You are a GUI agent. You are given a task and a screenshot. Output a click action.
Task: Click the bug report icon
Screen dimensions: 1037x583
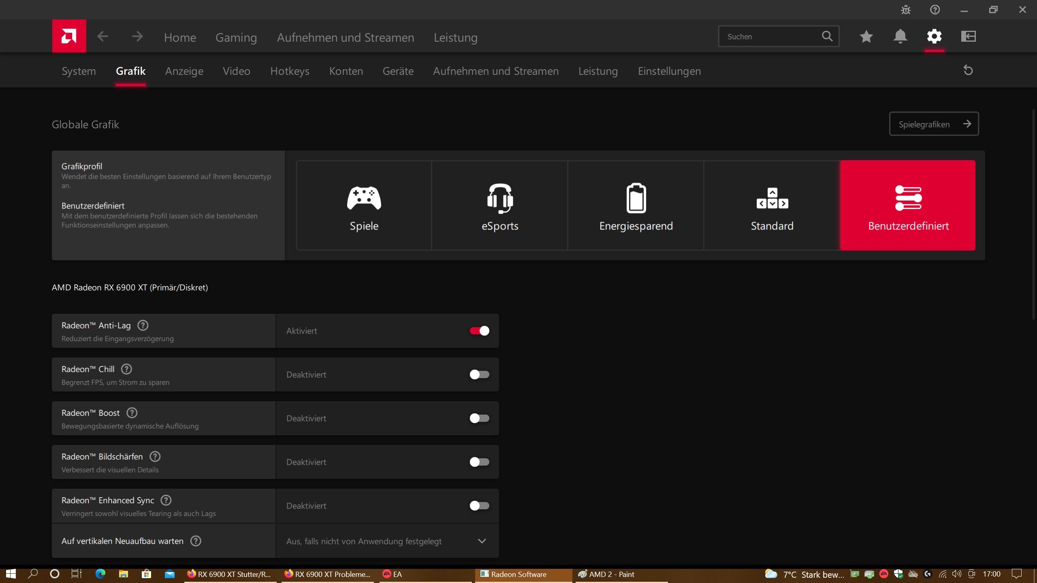click(x=906, y=10)
